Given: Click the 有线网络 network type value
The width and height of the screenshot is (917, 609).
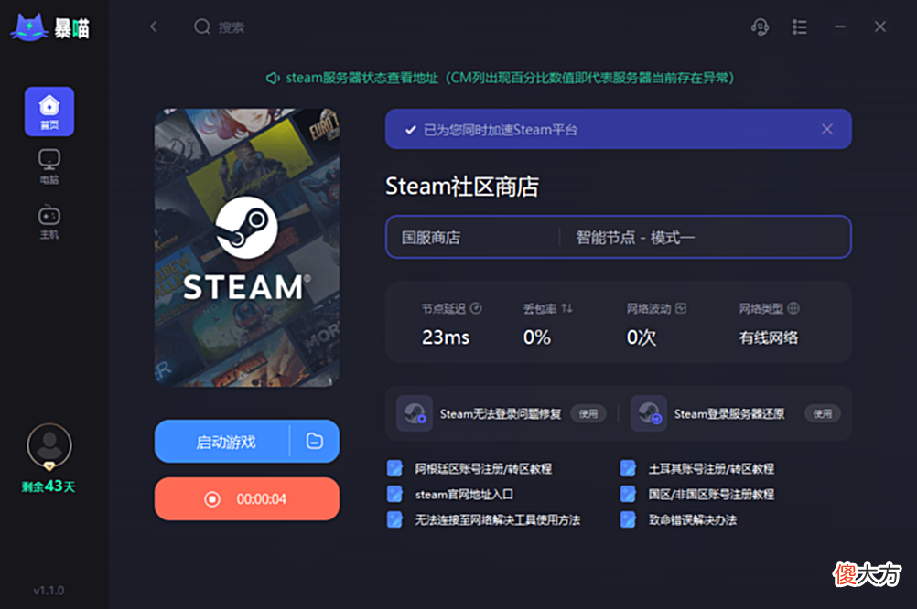Looking at the screenshot, I should tap(769, 337).
